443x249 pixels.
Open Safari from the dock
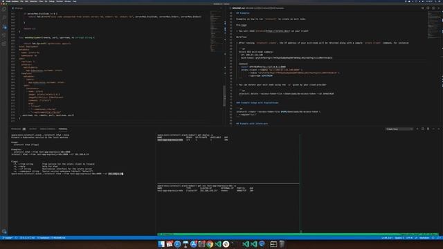point(177,244)
